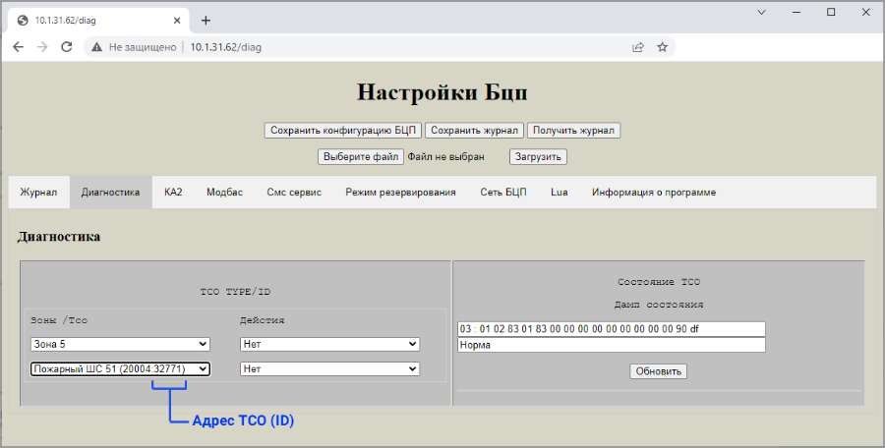Open a new tab with plus icon
This screenshot has width=885, height=448.
pos(206,21)
